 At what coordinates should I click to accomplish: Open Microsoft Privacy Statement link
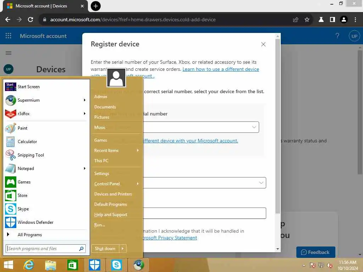170,238
